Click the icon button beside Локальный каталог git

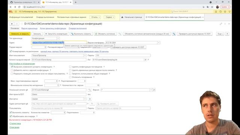coord(90,90)
